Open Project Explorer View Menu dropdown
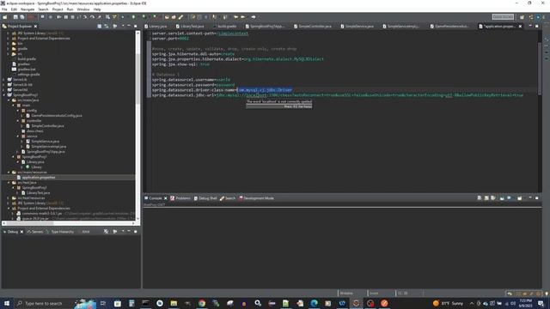 [123, 27]
